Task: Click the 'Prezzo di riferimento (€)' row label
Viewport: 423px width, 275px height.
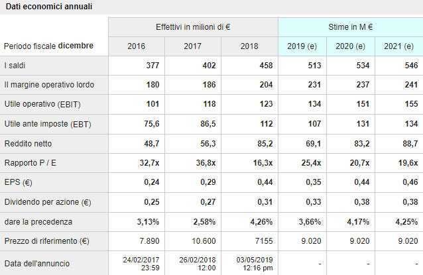Action: click(48, 241)
